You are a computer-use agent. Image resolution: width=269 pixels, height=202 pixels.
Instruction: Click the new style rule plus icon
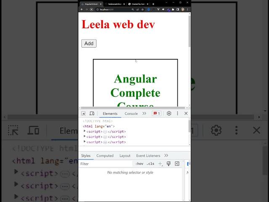pyautogui.click(x=160, y=164)
